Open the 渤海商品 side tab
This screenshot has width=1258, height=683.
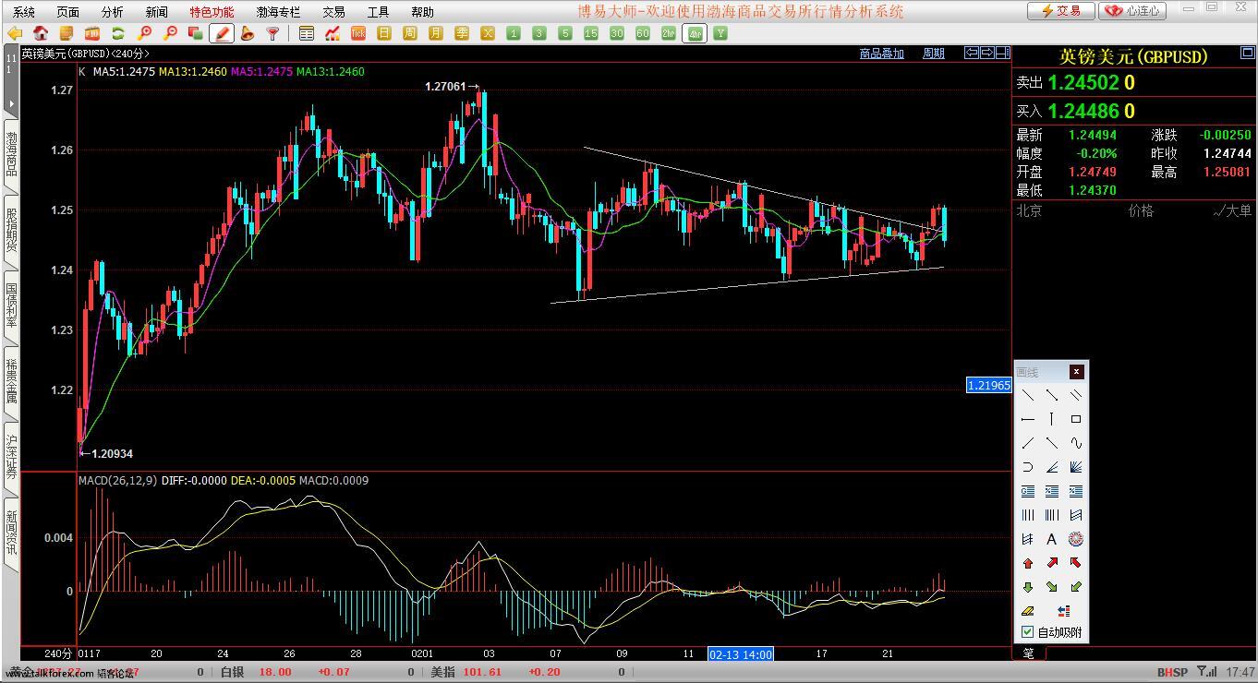tap(11, 155)
